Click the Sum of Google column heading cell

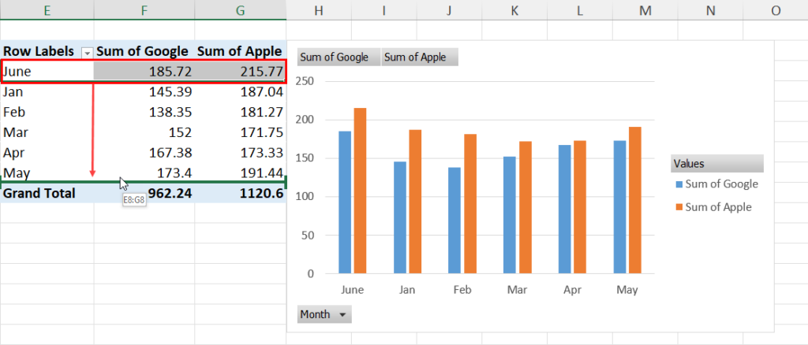click(x=144, y=51)
